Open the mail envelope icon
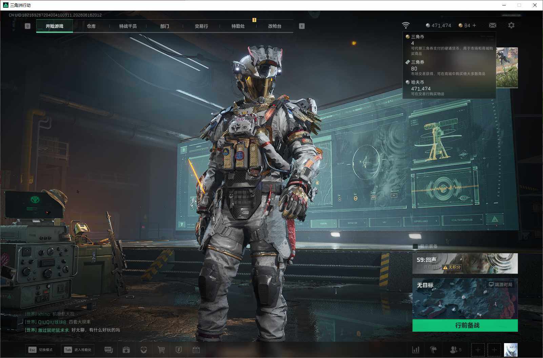The width and height of the screenshot is (543, 358). click(x=492, y=25)
